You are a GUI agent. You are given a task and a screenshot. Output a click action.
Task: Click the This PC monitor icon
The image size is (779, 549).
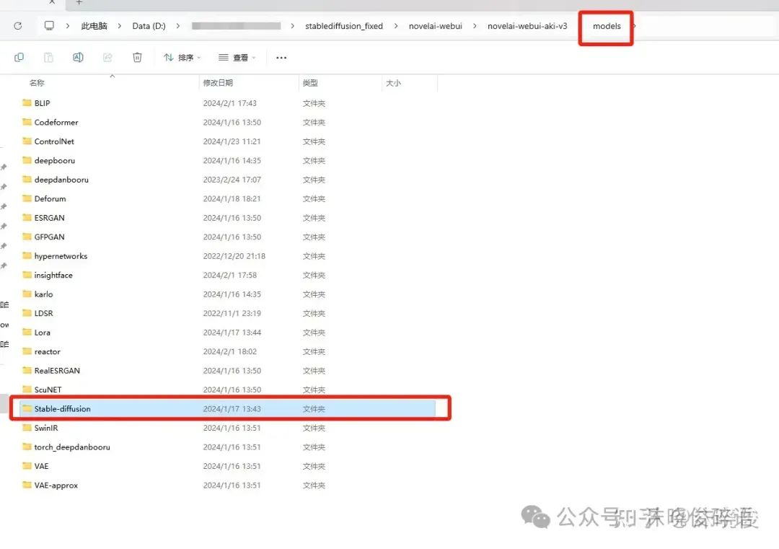click(x=49, y=25)
